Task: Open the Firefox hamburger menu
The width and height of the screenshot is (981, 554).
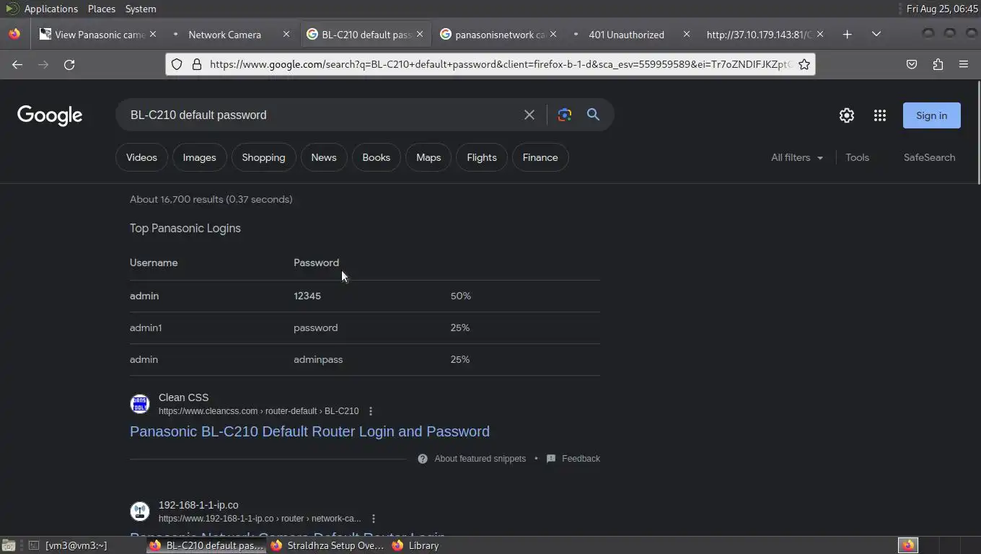Action: coord(964,64)
